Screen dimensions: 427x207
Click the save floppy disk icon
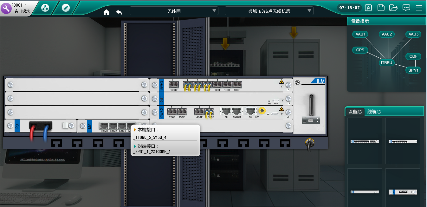tap(381, 8)
